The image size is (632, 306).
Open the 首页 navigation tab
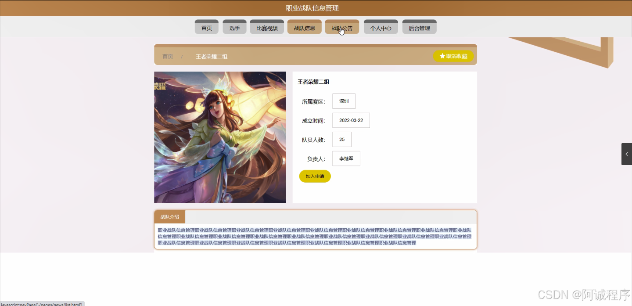[206, 27]
